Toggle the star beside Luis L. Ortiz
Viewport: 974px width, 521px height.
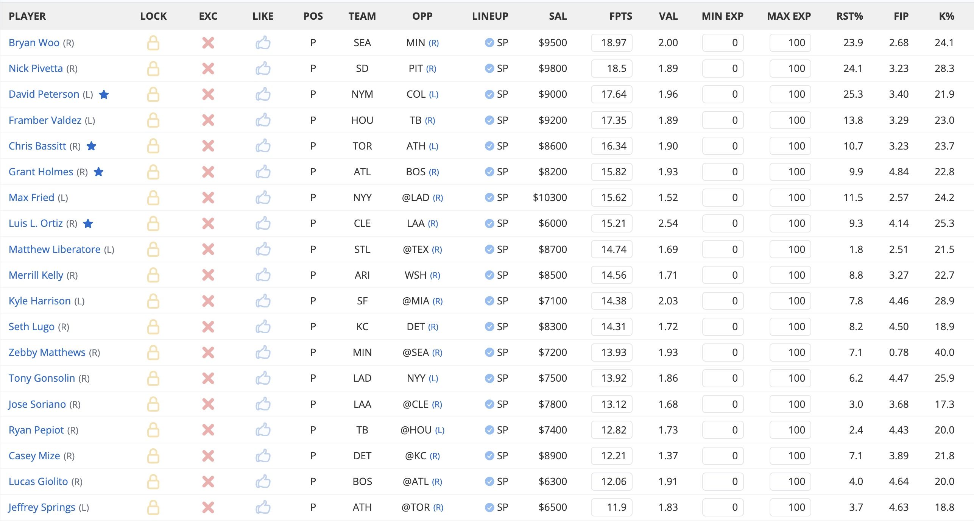click(88, 224)
